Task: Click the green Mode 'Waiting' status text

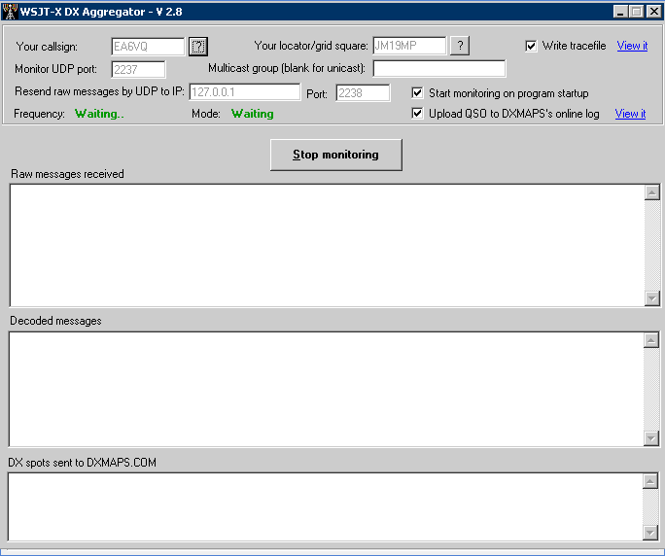Action: pos(253,114)
